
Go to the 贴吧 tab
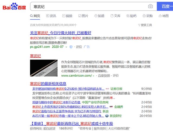[131, 16]
